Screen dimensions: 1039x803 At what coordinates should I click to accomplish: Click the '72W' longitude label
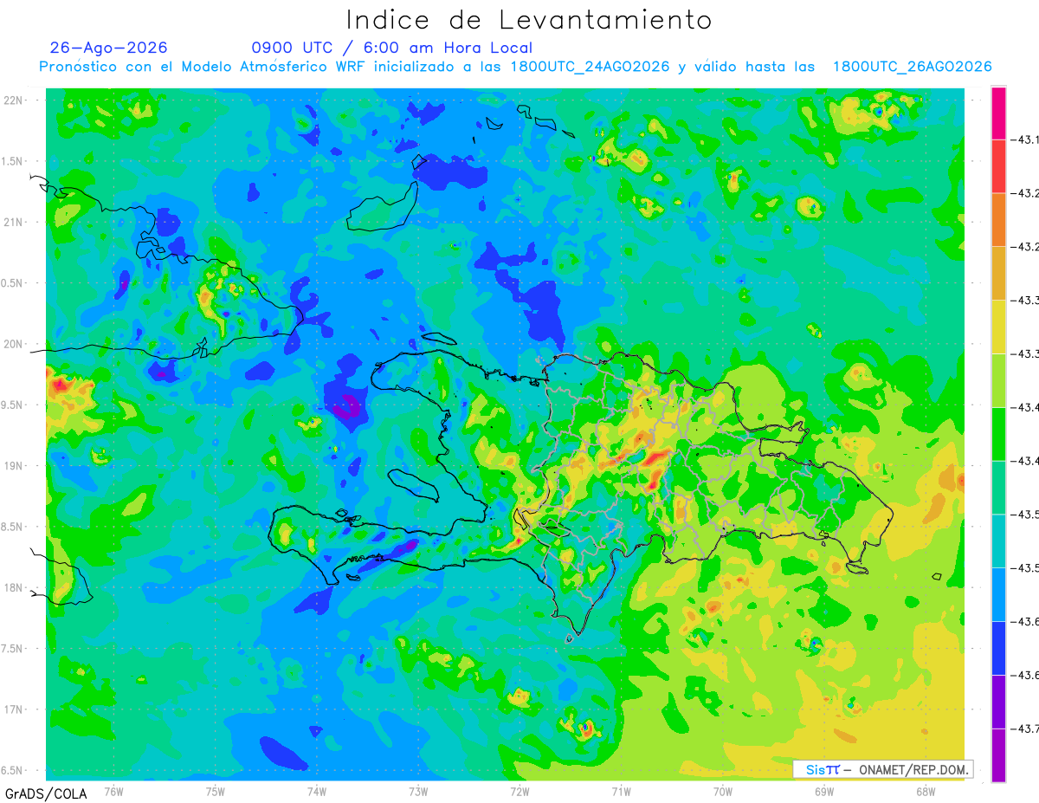click(x=519, y=792)
